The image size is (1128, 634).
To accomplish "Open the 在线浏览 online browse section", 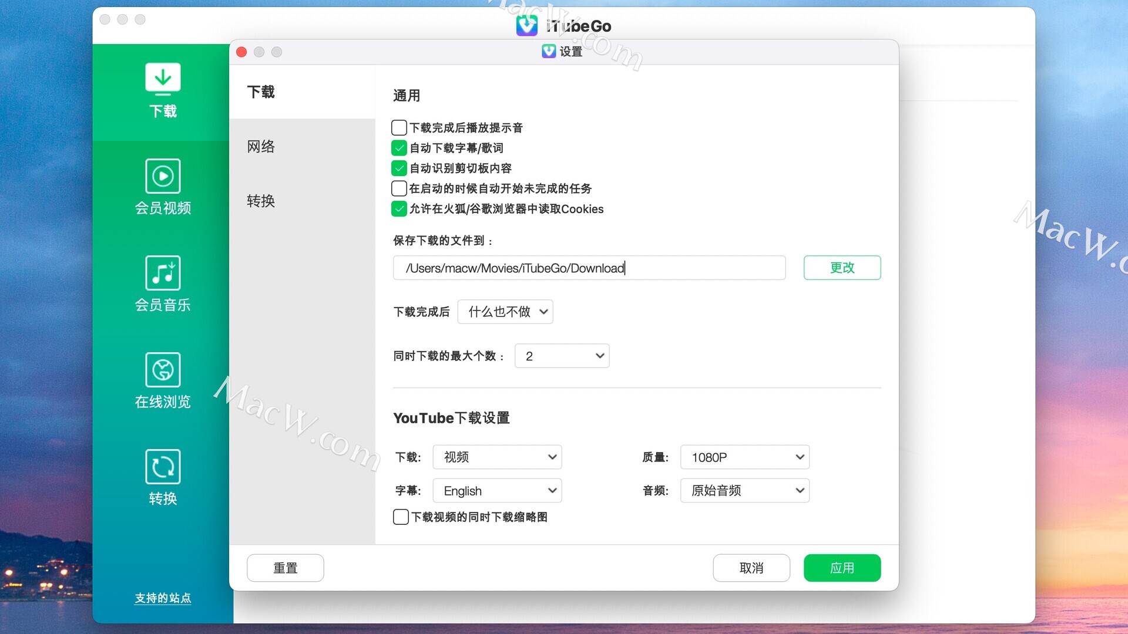I will click(163, 381).
